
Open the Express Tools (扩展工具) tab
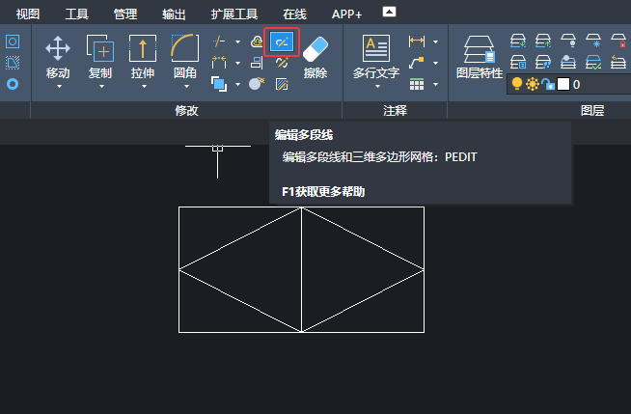tap(234, 14)
